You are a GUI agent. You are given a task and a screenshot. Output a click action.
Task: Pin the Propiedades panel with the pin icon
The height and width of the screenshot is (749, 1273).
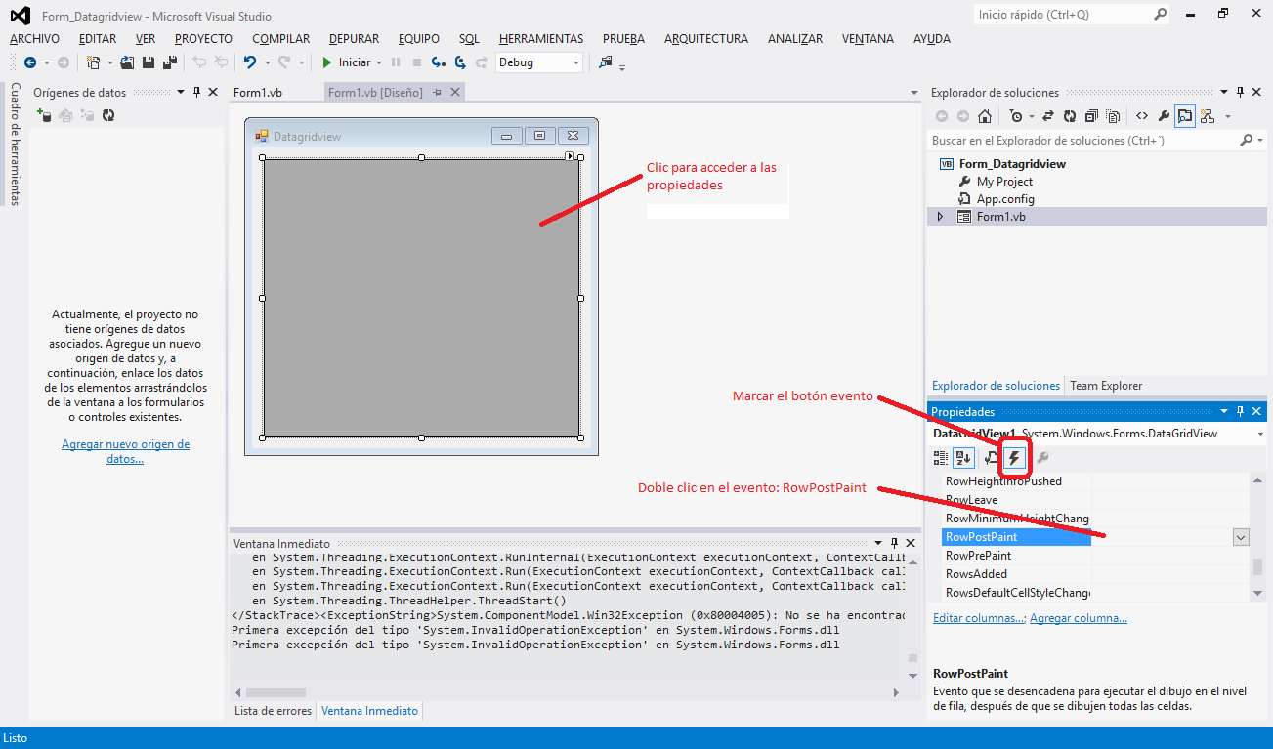pos(1240,411)
